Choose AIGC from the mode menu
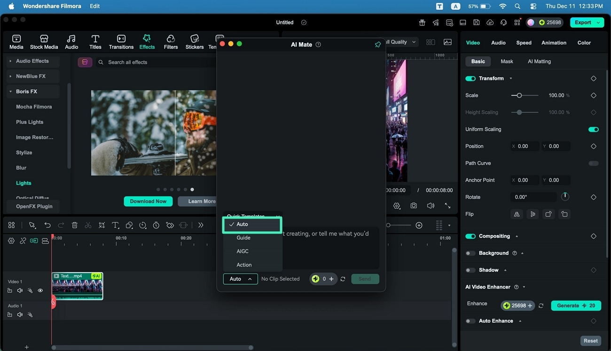 pyautogui.click(x=243, y=251)
